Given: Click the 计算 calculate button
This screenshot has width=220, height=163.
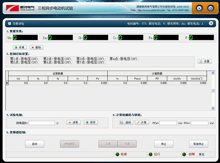Looking at the screenshot, I should (x=142, y=122).
